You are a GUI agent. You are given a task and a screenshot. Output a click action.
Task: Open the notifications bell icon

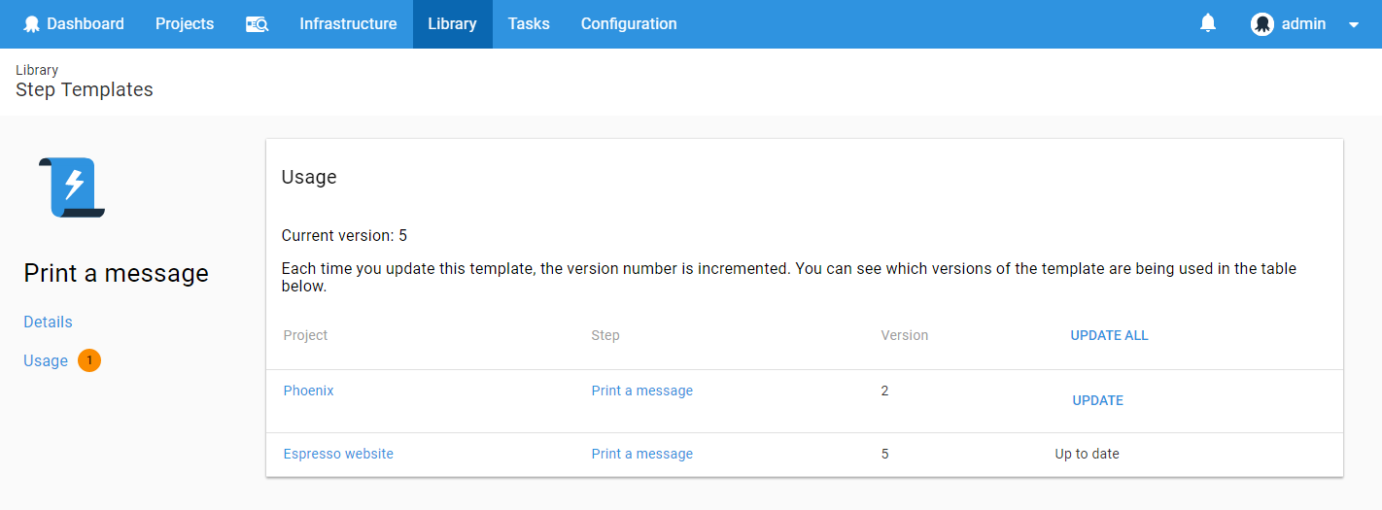point(1208,23)
